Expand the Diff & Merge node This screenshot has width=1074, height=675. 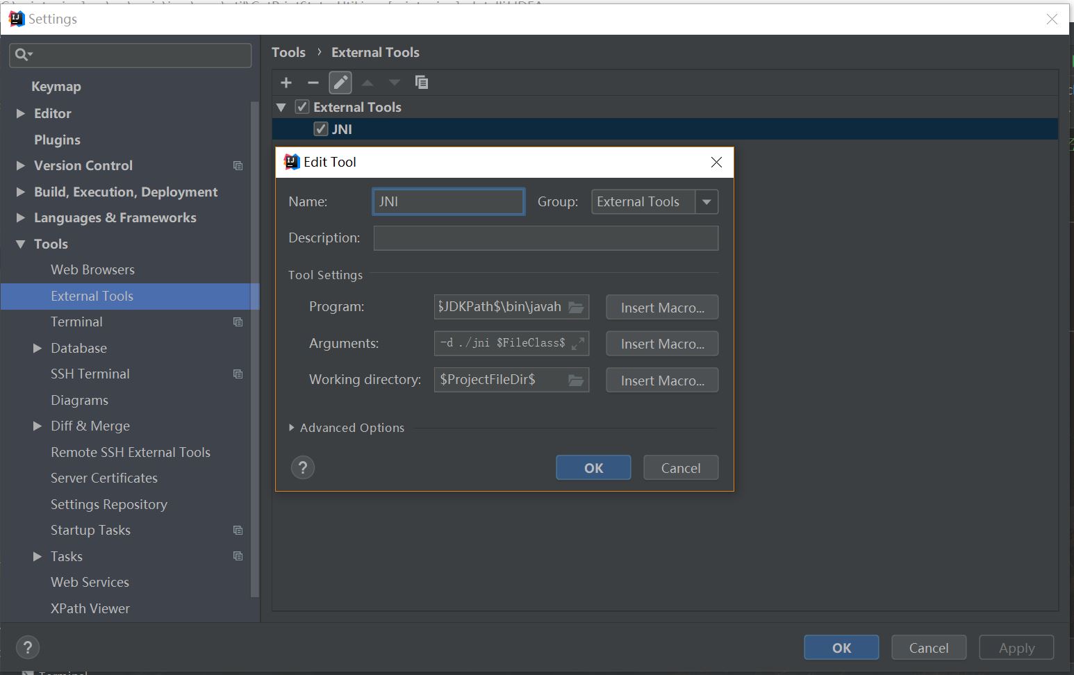(38, 426)
